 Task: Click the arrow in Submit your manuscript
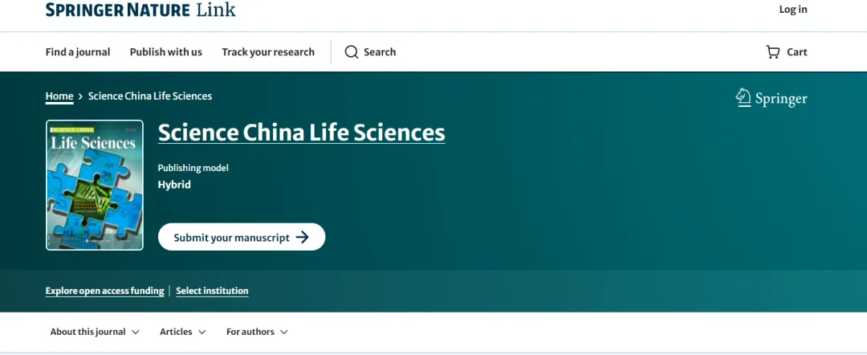(303, 237)
